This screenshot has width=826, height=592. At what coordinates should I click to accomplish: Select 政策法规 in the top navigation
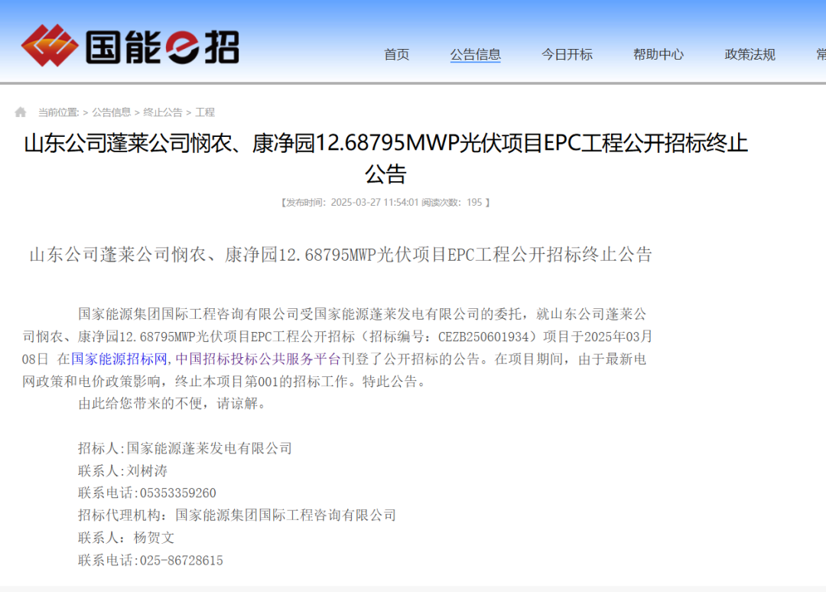[x=750, y=54]
